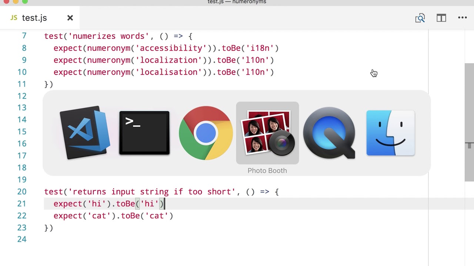Click the 'accessibility' string on line 8
The height and width of the screenshot is (266, 474).
click(171, 48)
